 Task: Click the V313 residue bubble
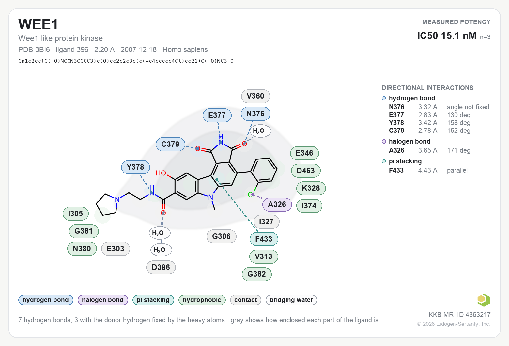pos(264,256)
